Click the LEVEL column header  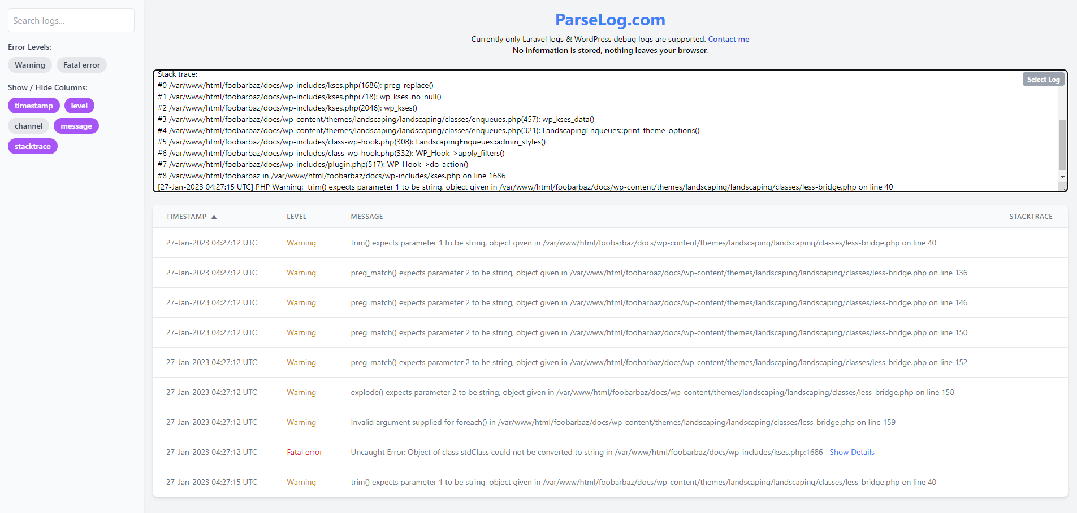point(296,217)
